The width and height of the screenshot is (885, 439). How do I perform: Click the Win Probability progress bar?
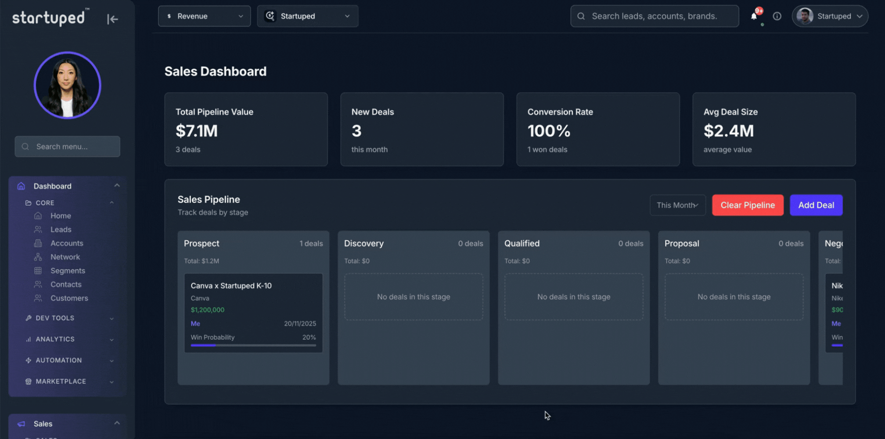(x=253, y=345)
